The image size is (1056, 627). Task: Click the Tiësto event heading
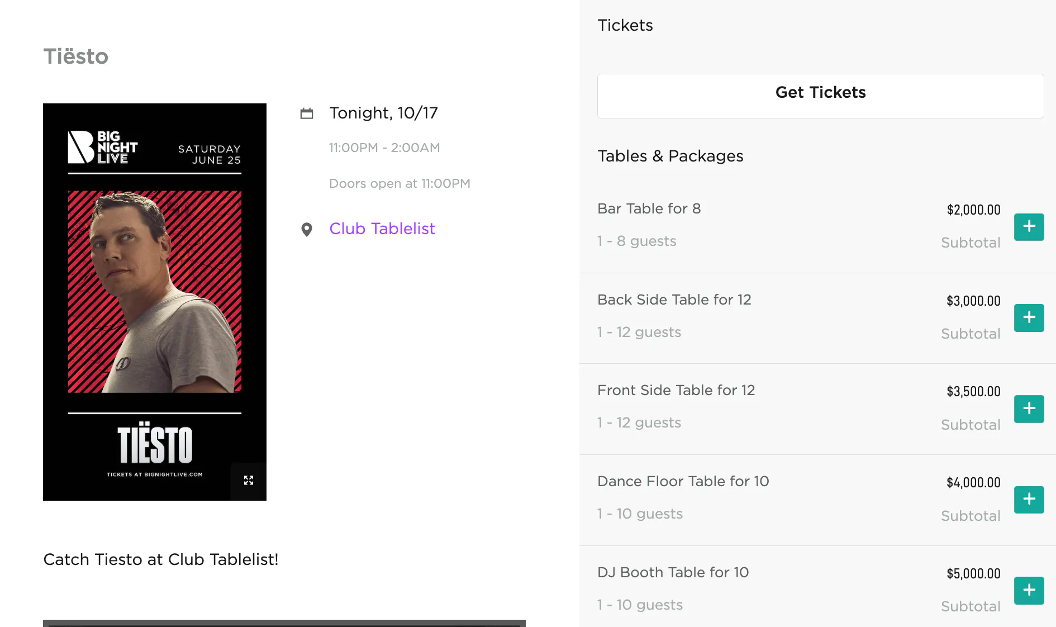click(76, 56)
